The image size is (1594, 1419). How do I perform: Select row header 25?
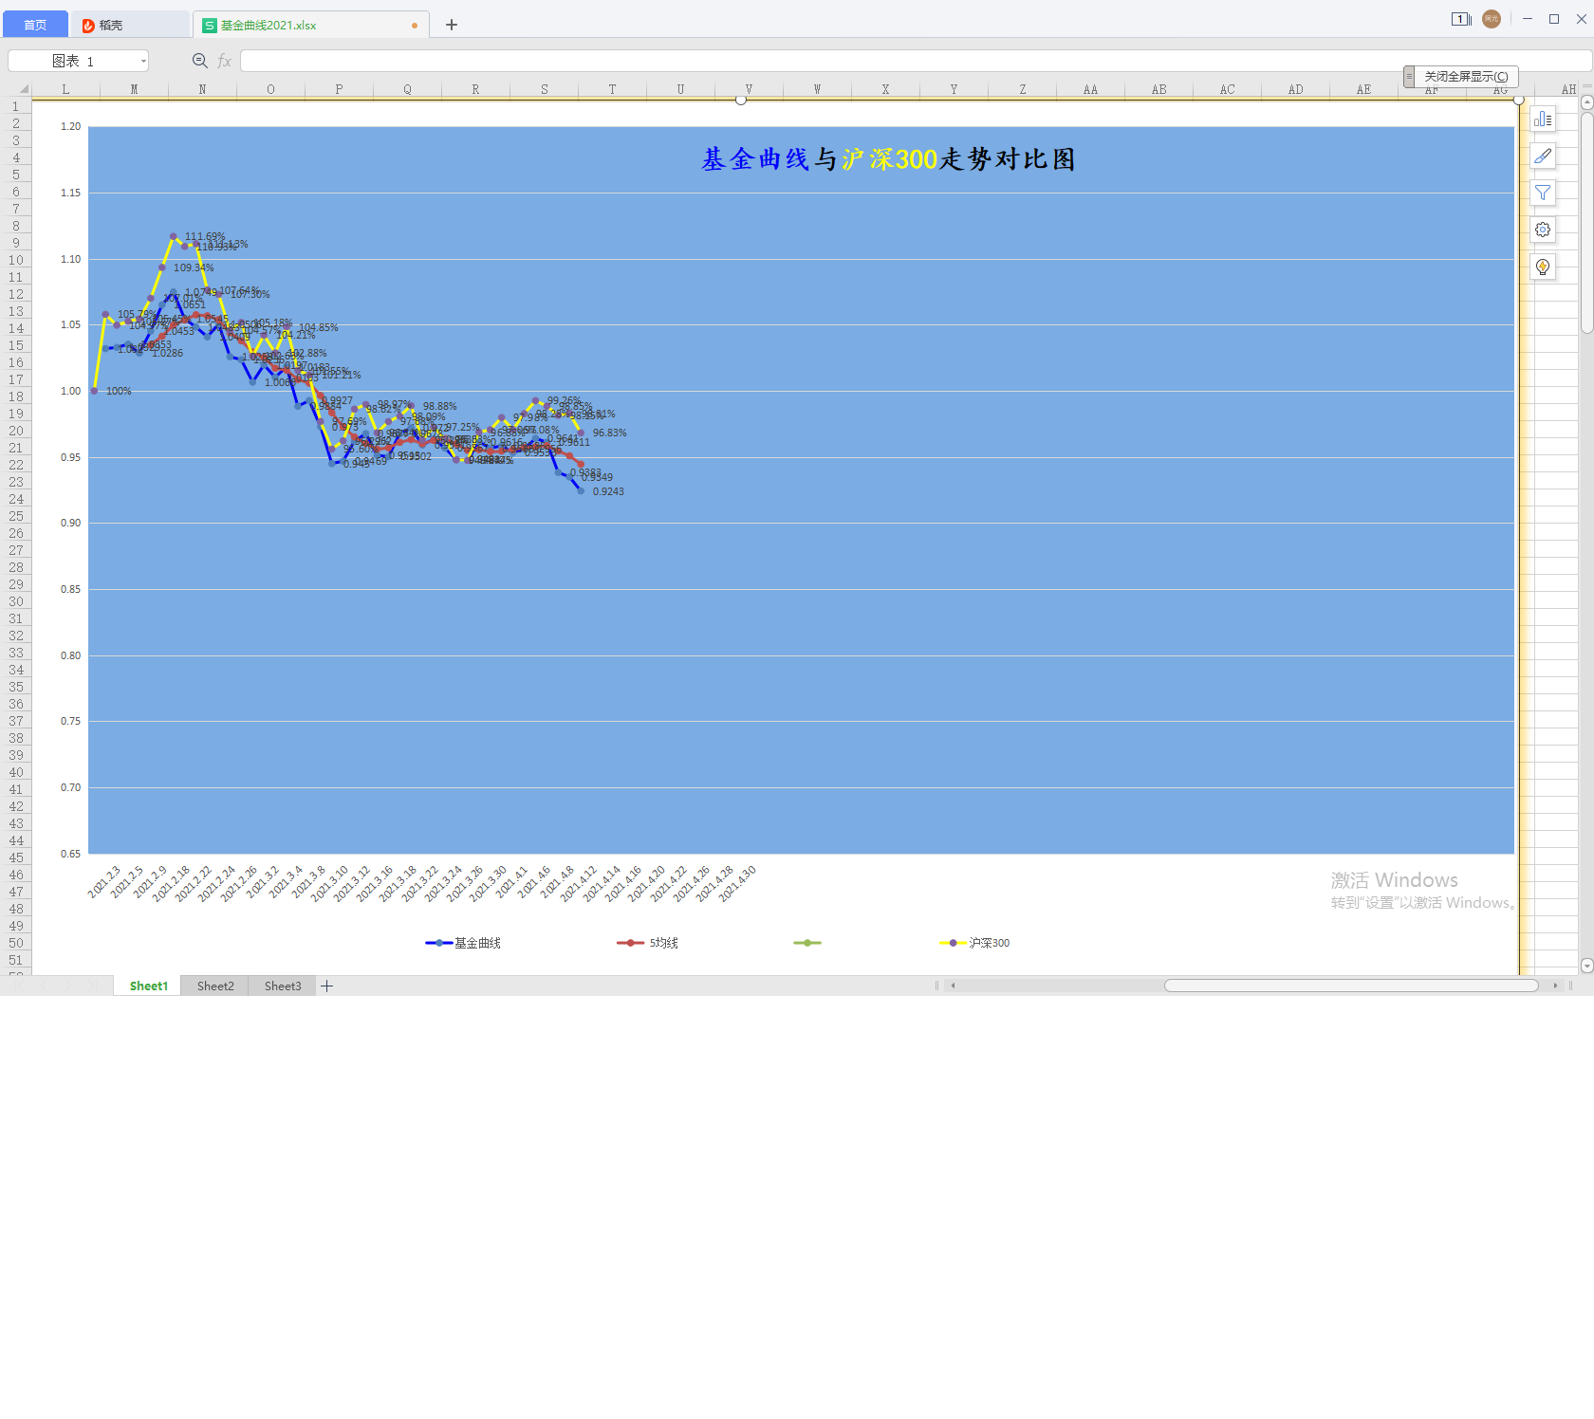(16, 516)
